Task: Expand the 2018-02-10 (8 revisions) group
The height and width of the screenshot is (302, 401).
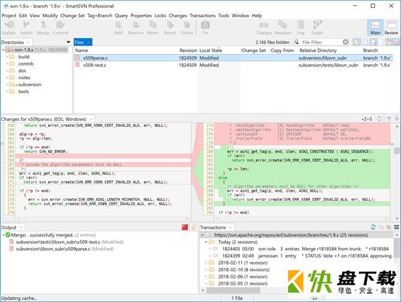Action: pos(206,269)
